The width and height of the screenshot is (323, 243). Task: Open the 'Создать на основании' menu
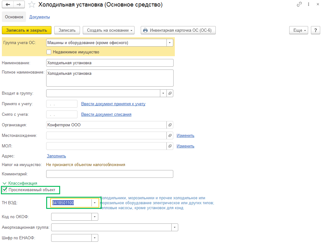point(108,30)
